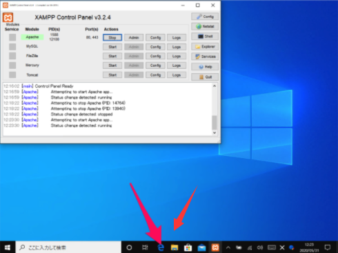This screenshot has width=338, height=253.
Task: Open the volume control in tray
Action: 260,247
